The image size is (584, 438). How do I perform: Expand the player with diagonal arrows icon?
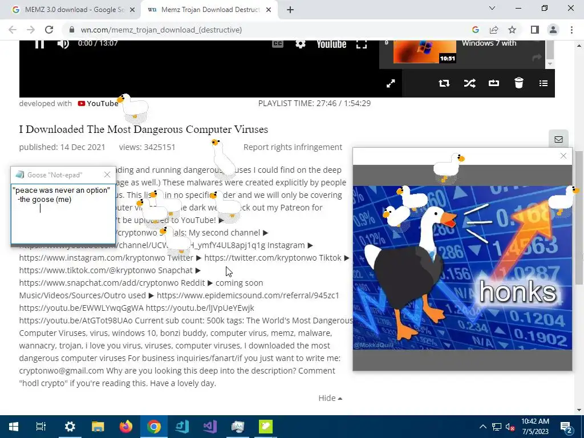tap(391, 83)
